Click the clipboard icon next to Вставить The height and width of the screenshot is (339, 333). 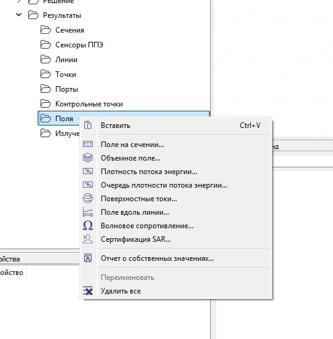click(88, 125)
